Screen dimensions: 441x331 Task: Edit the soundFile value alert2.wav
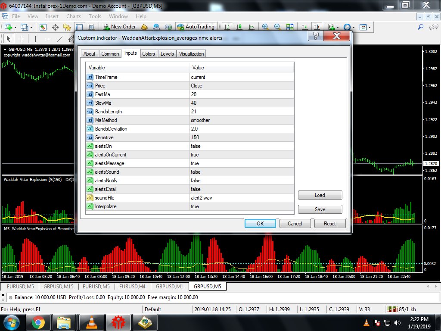point(242,198)
